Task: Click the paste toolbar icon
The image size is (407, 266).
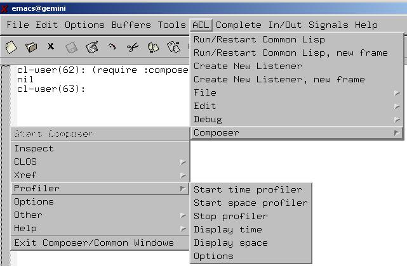Action: pyautogui.click(x=173, y=47)
